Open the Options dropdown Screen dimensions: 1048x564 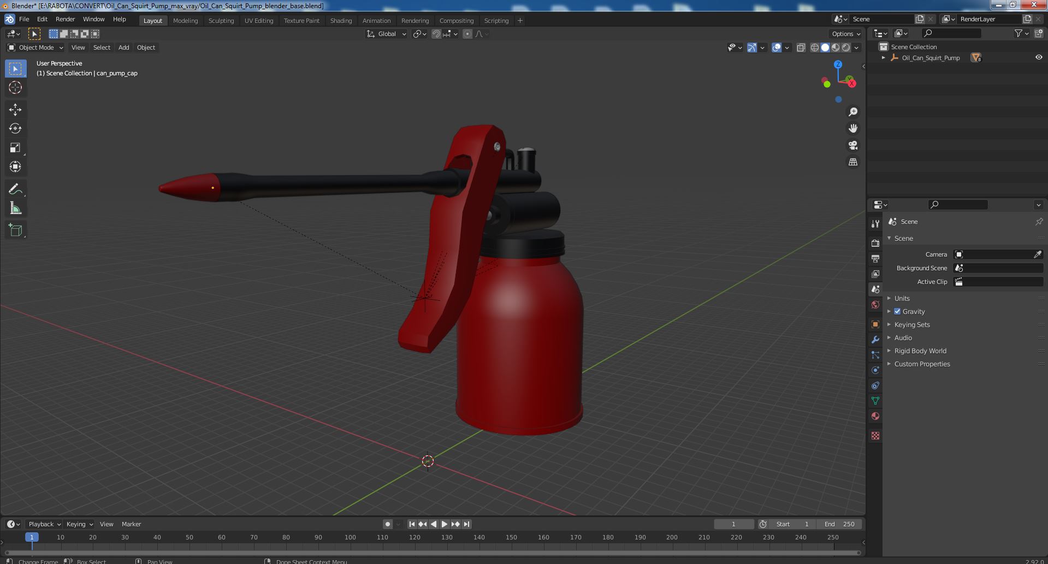click(x=846, y=34)
